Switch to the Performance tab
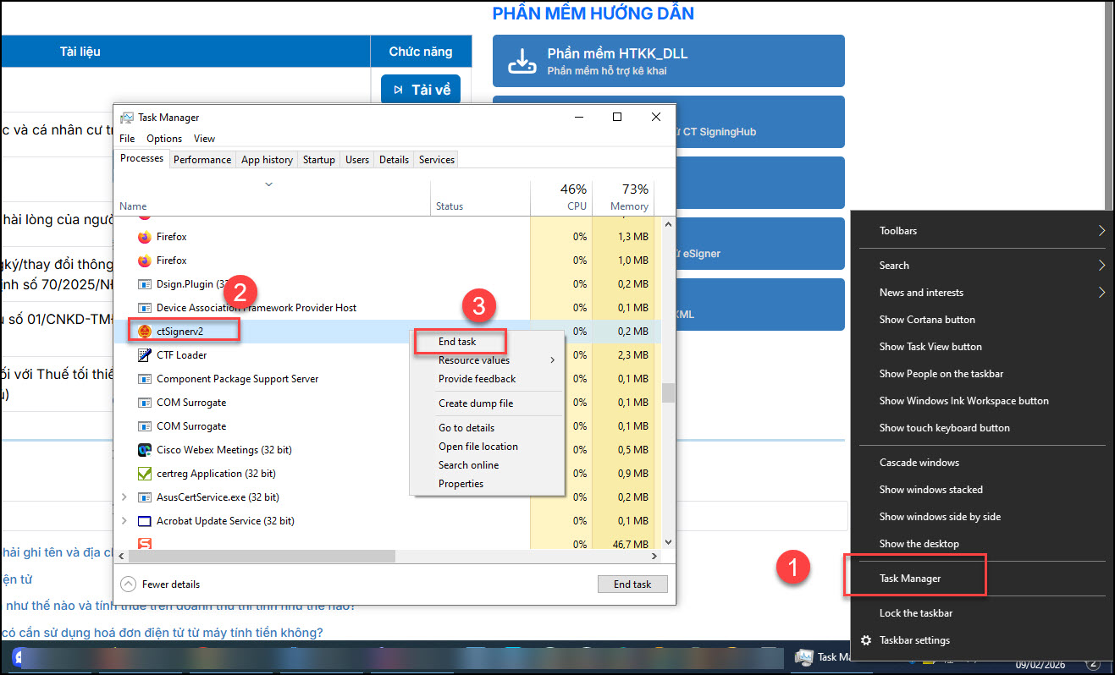This screenshot has height=675, width=1115. (202, 160)
